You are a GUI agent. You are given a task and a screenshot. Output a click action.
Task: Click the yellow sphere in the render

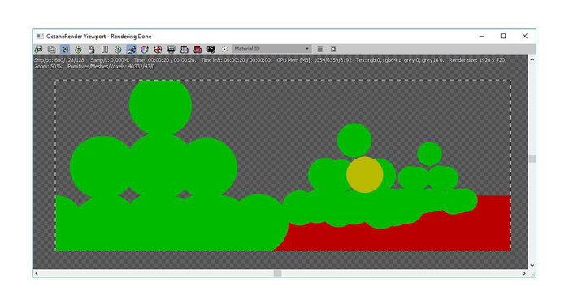coord(365,175)
